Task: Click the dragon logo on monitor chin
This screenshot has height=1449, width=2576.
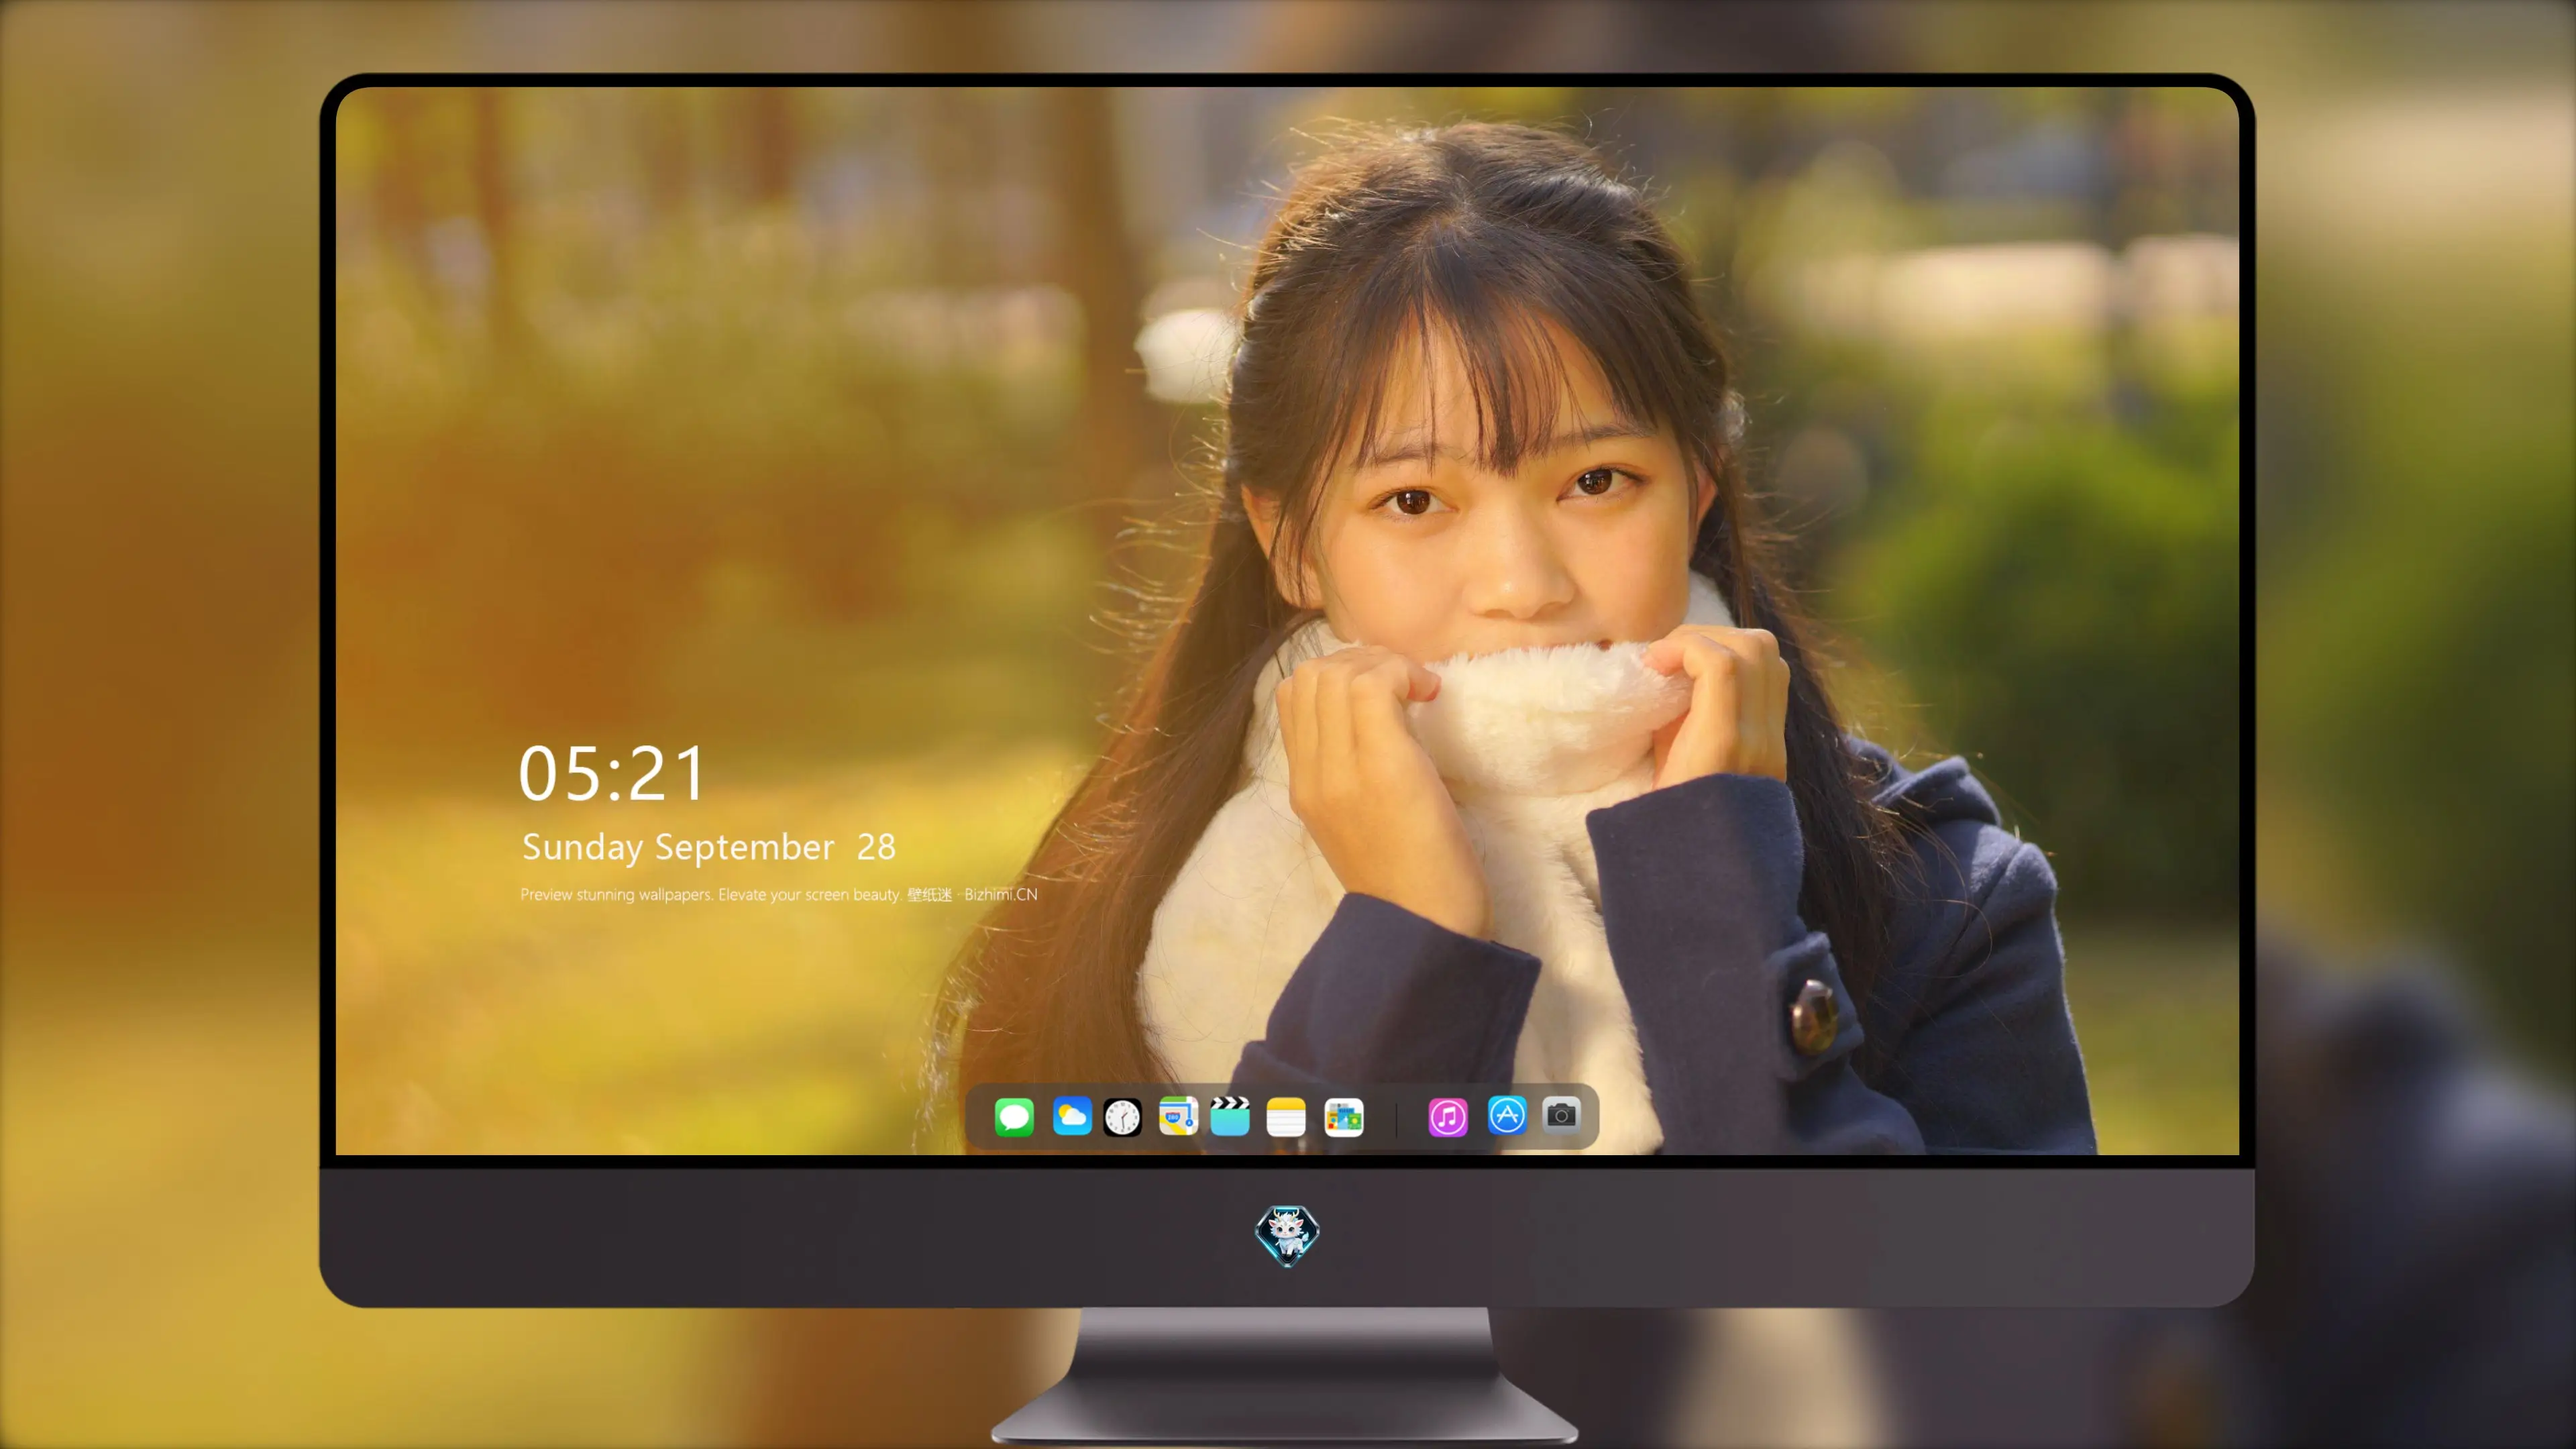Action: coord(1287,1235)
